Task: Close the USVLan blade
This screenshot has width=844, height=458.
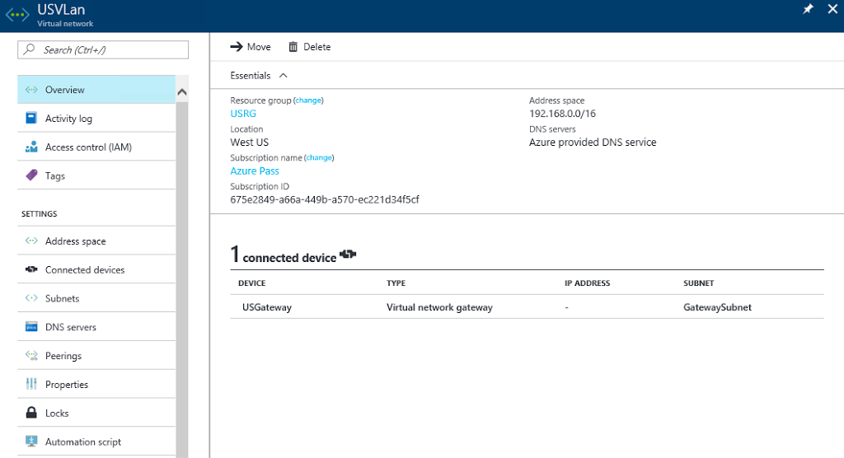Action: (832, 9)
